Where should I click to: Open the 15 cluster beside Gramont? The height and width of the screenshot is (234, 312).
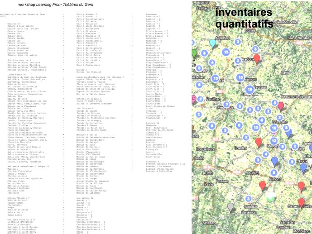click(240, 77)
